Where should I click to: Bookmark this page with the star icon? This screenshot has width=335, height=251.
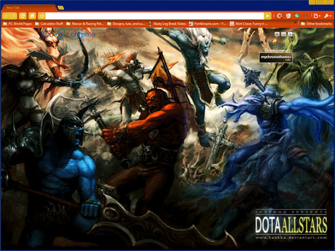[x=41, y=16]
